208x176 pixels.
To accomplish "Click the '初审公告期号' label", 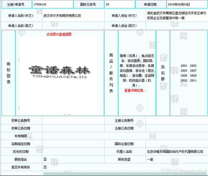I will point(21,120).
